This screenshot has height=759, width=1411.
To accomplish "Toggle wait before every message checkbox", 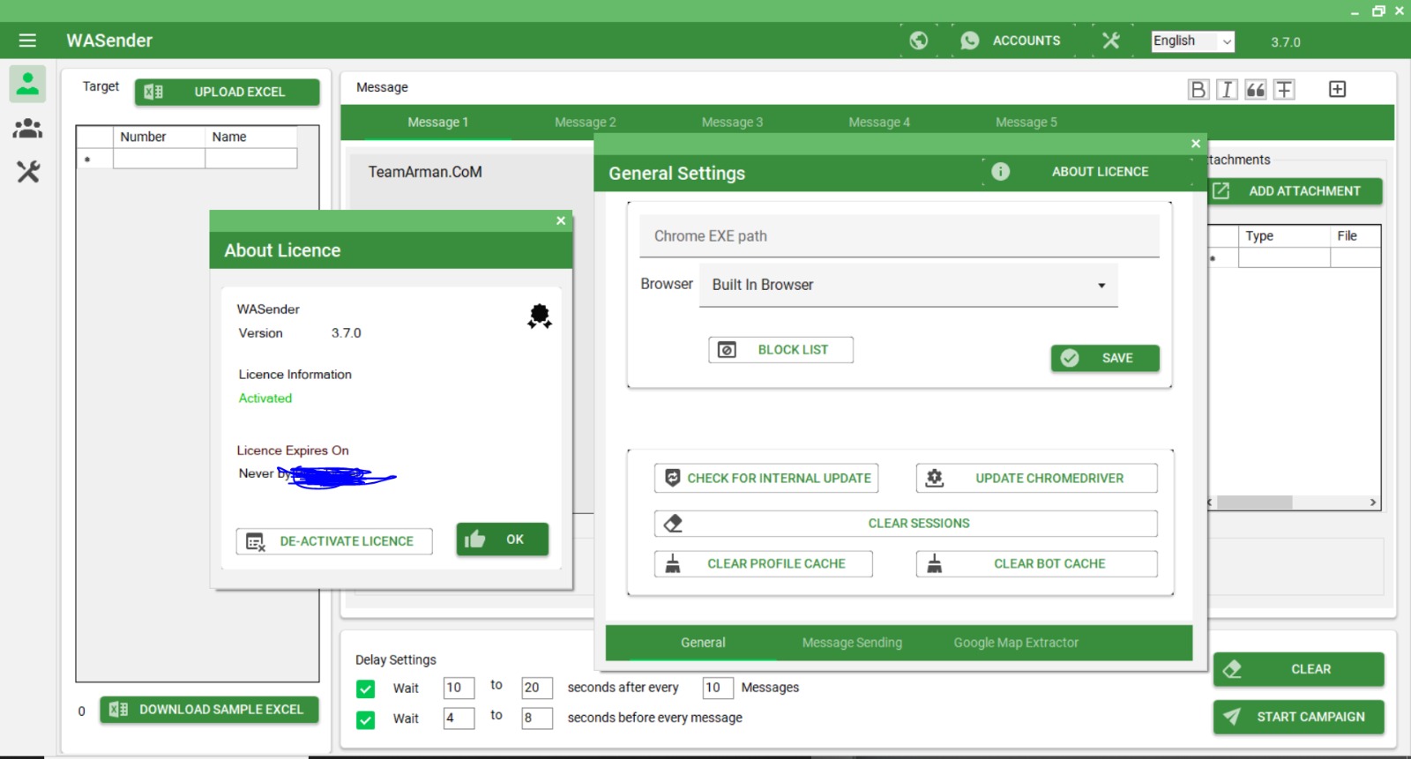I will (x=366, y=719).
